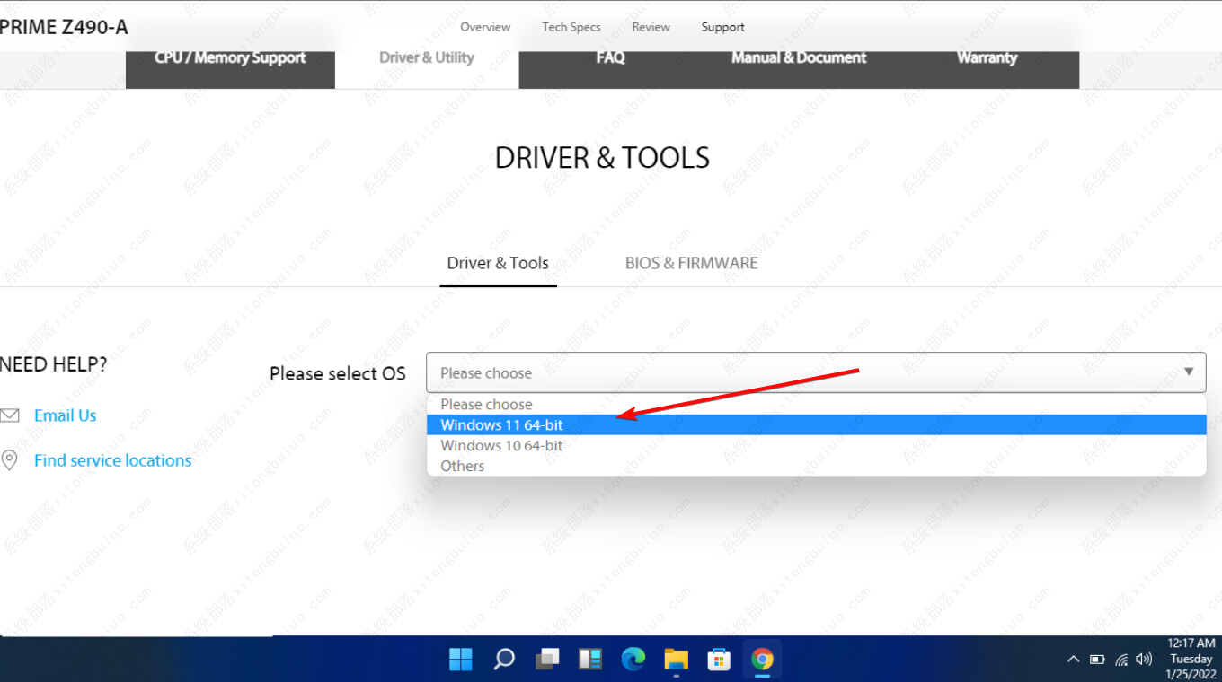This screenshot has width=1222, height=682.
Task: Open taskbar Search magnifier icon
Action: tap(504, 660)
